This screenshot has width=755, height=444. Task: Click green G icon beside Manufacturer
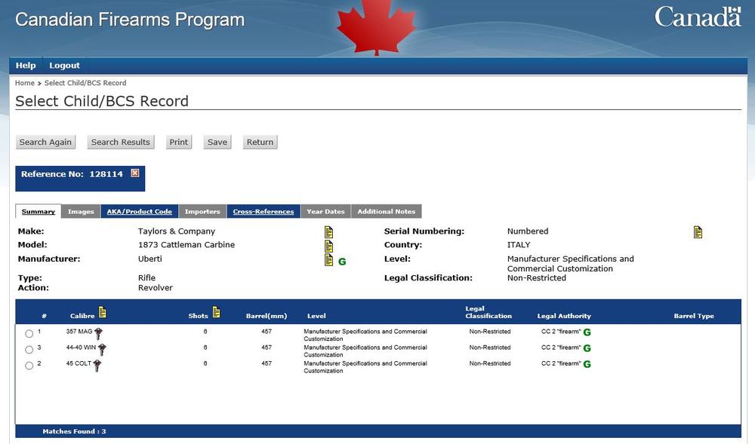pos(342,262)
